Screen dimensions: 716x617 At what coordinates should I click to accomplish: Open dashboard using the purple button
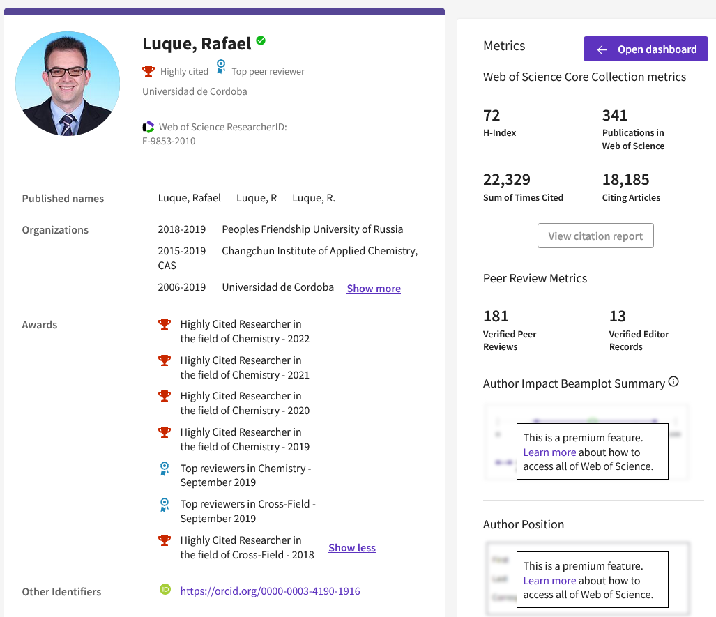point(646,49)
